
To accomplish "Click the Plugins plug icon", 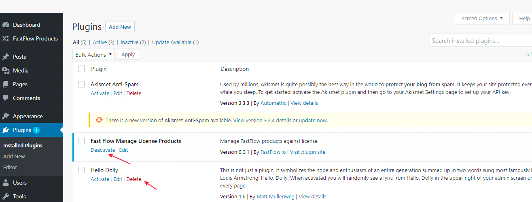I will 6,130.
